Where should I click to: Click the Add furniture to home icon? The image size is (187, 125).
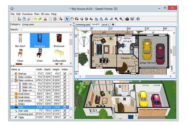point(61,19)
